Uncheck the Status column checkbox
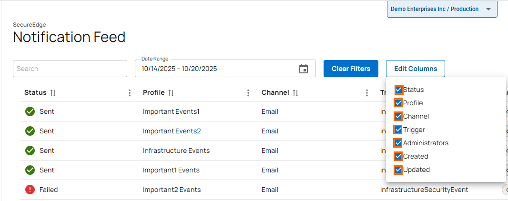 tap(398, 90)
